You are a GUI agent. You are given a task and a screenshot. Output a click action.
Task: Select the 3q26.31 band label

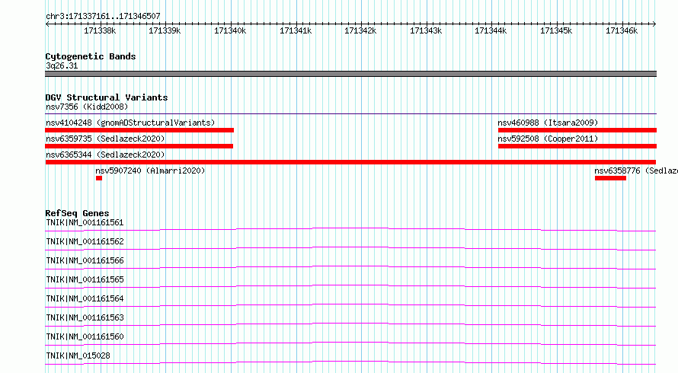pyautogui.click(x=62, y=65)
